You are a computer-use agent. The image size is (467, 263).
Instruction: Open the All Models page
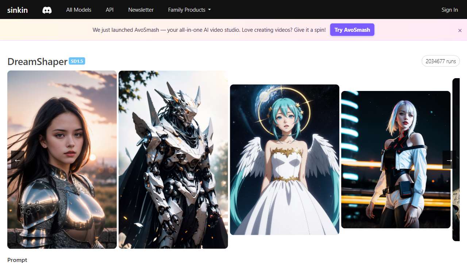click(x=78, y=10)
